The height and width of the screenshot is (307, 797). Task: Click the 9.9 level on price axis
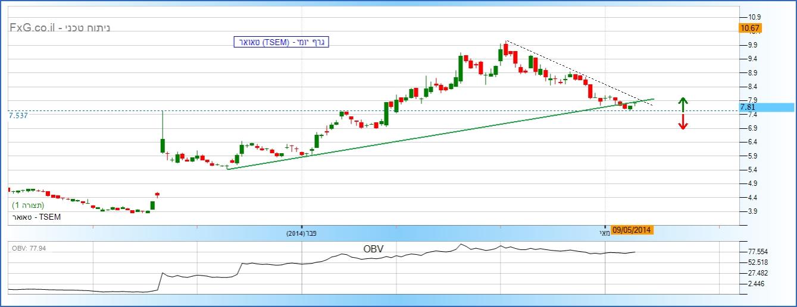pos(752,45)
